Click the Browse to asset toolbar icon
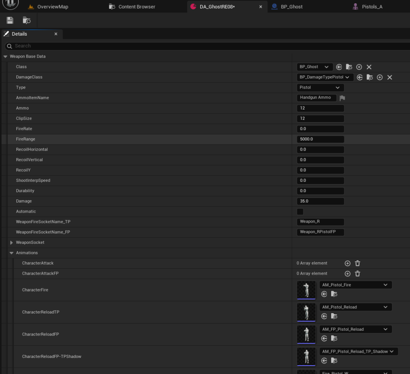This screenshot has width=410, height=374. click(26, 20)
